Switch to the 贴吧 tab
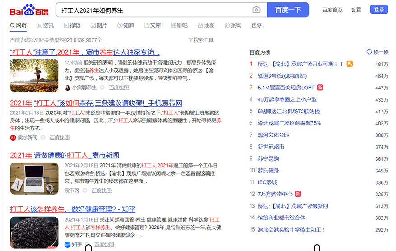The height and width of the screenshot is (251, 396). (179, 25)
